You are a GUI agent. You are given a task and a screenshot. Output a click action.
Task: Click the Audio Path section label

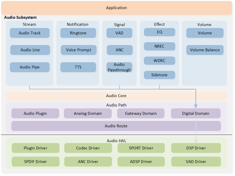116,105
